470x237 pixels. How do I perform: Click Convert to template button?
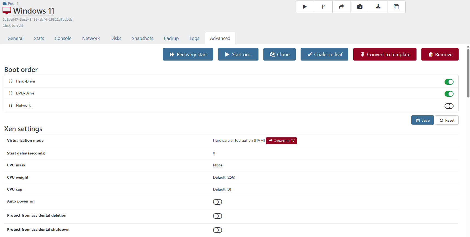pos(385,54)
